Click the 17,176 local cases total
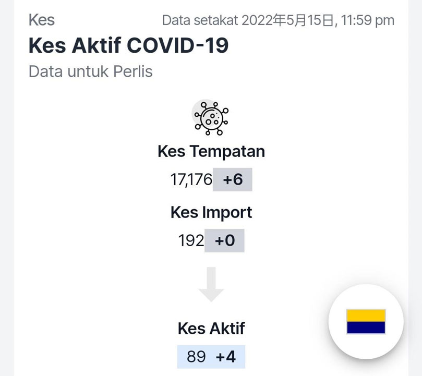Image resolution: width=422 pixels, height=376 pixels. pos(191,179)
